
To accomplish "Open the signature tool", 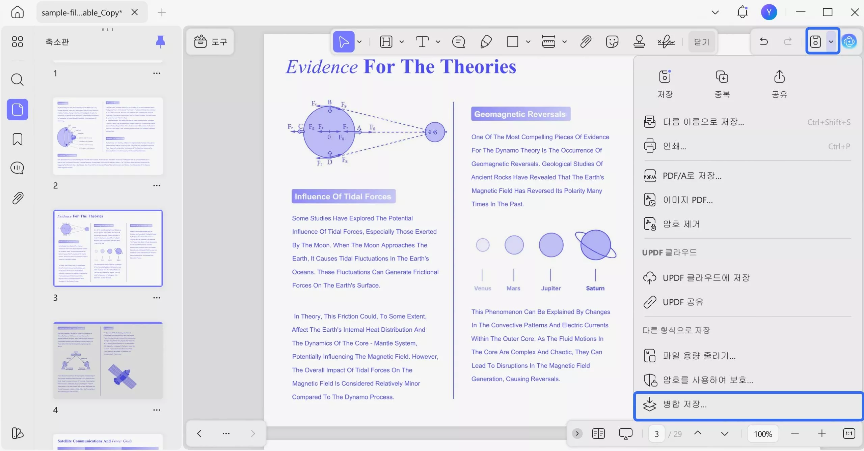I will click(x=666, y=42).
